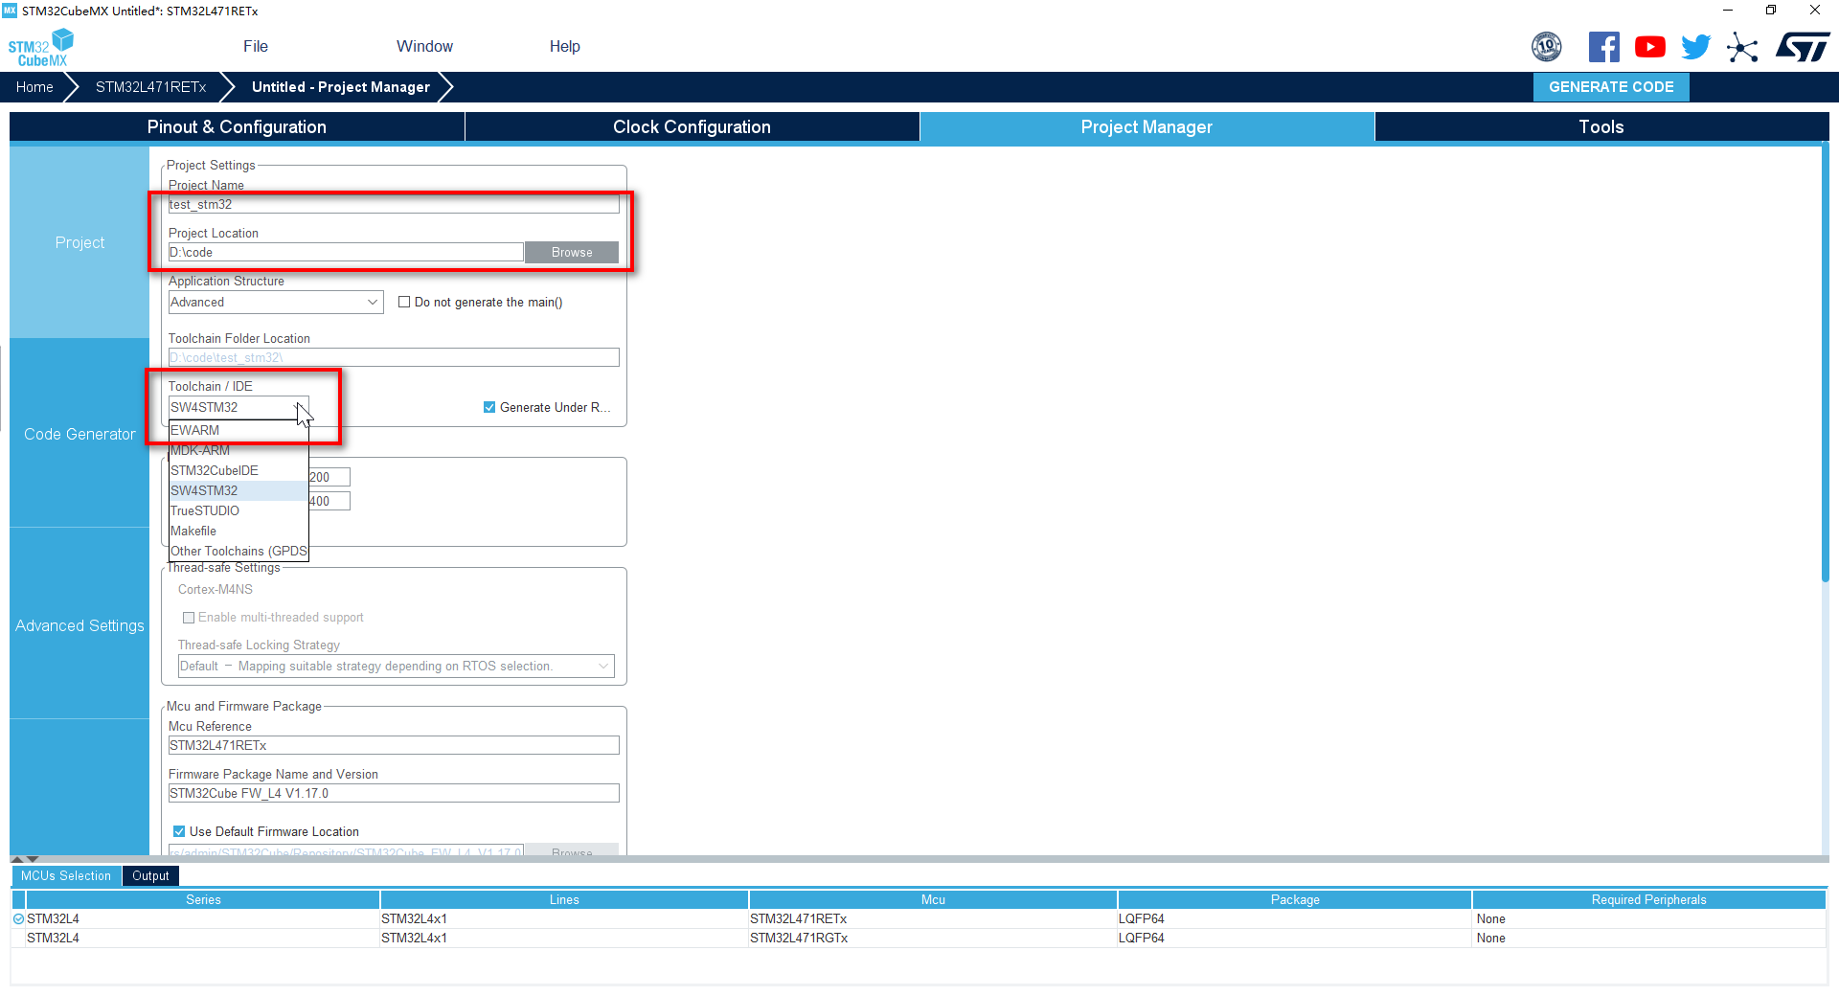Click Browse next to Project Location

(572, 252)
